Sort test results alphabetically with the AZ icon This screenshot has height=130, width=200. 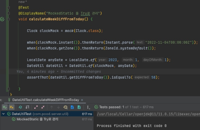coord(20,107)
